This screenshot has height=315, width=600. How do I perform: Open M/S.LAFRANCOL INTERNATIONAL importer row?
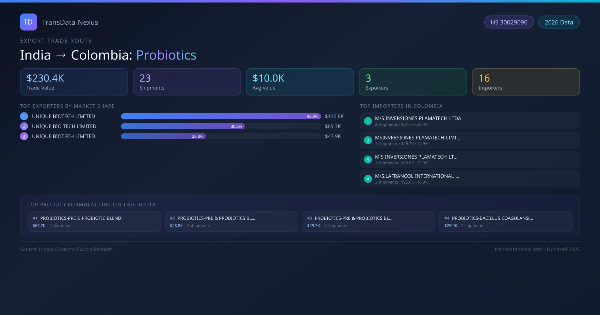[469, 179]
